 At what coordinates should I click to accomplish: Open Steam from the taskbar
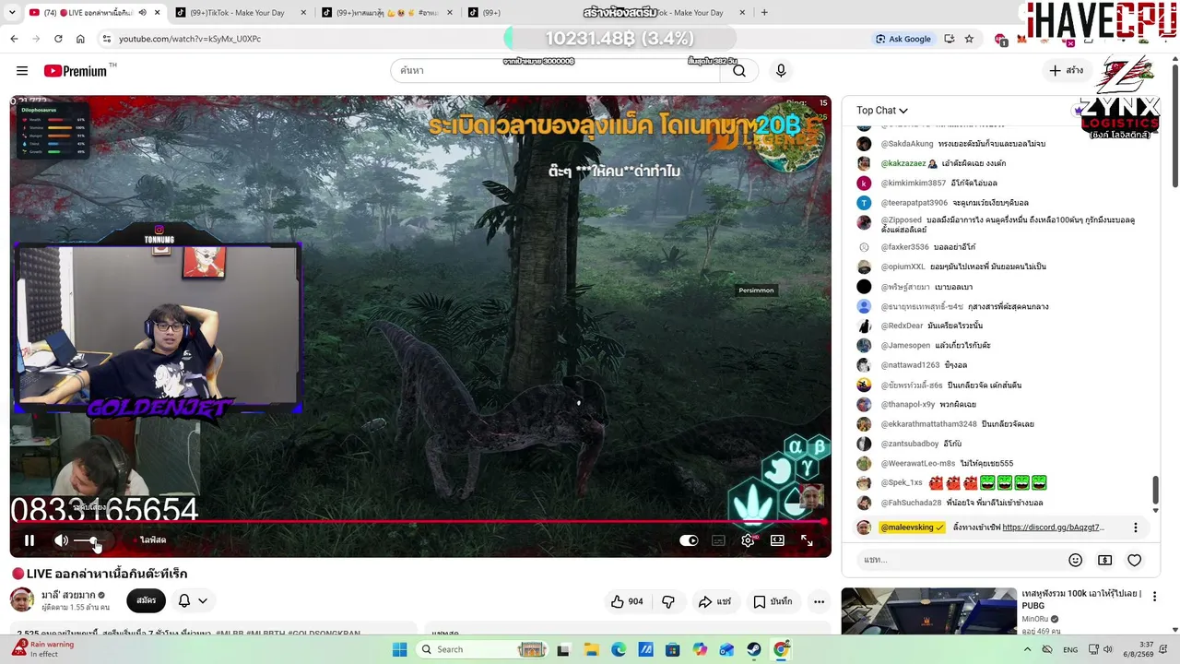pos(754,649)
